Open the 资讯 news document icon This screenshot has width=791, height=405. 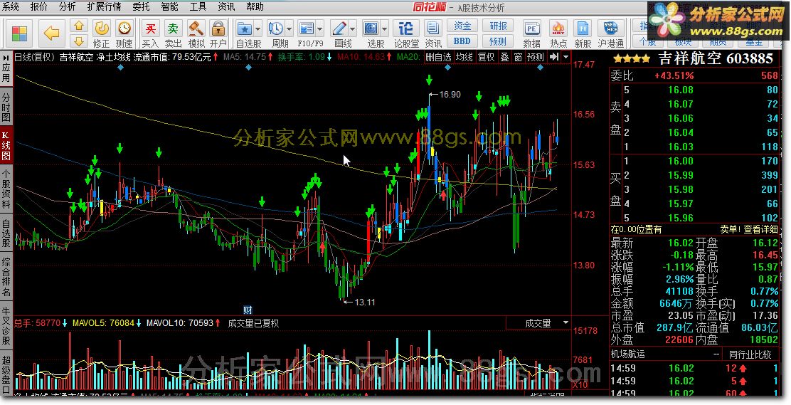point(432,33)
